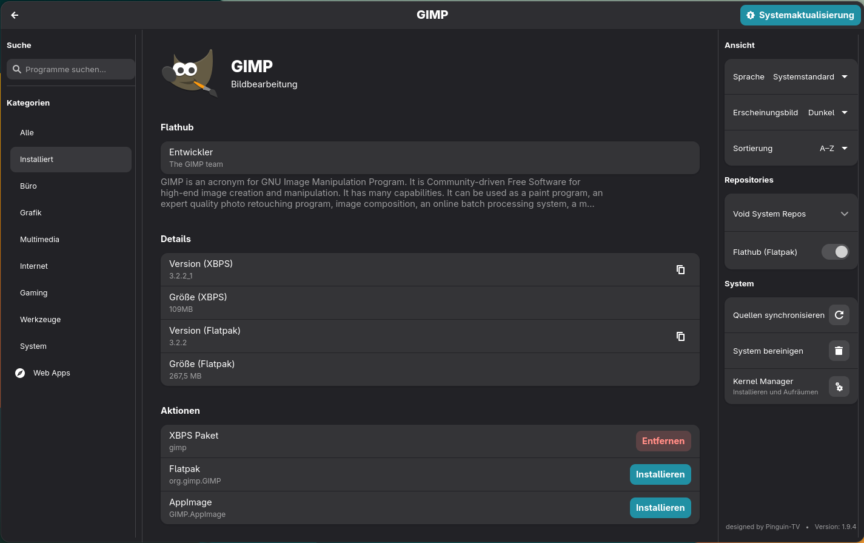Click the Größe (XBPS) 109MB row

(x=430, y=303)
